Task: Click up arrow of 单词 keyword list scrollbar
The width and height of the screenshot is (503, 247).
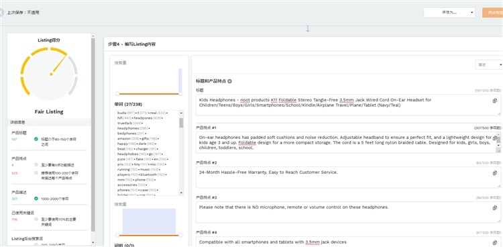Action: click(x=181, y=113)
